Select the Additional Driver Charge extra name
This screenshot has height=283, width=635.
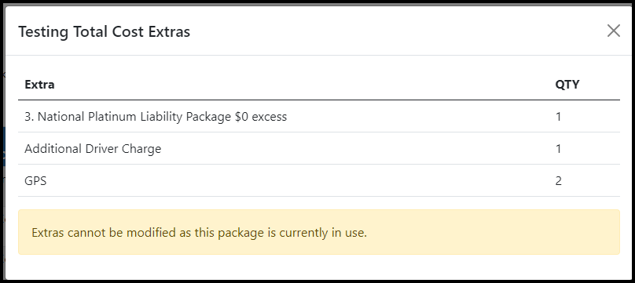click(93, 149)
